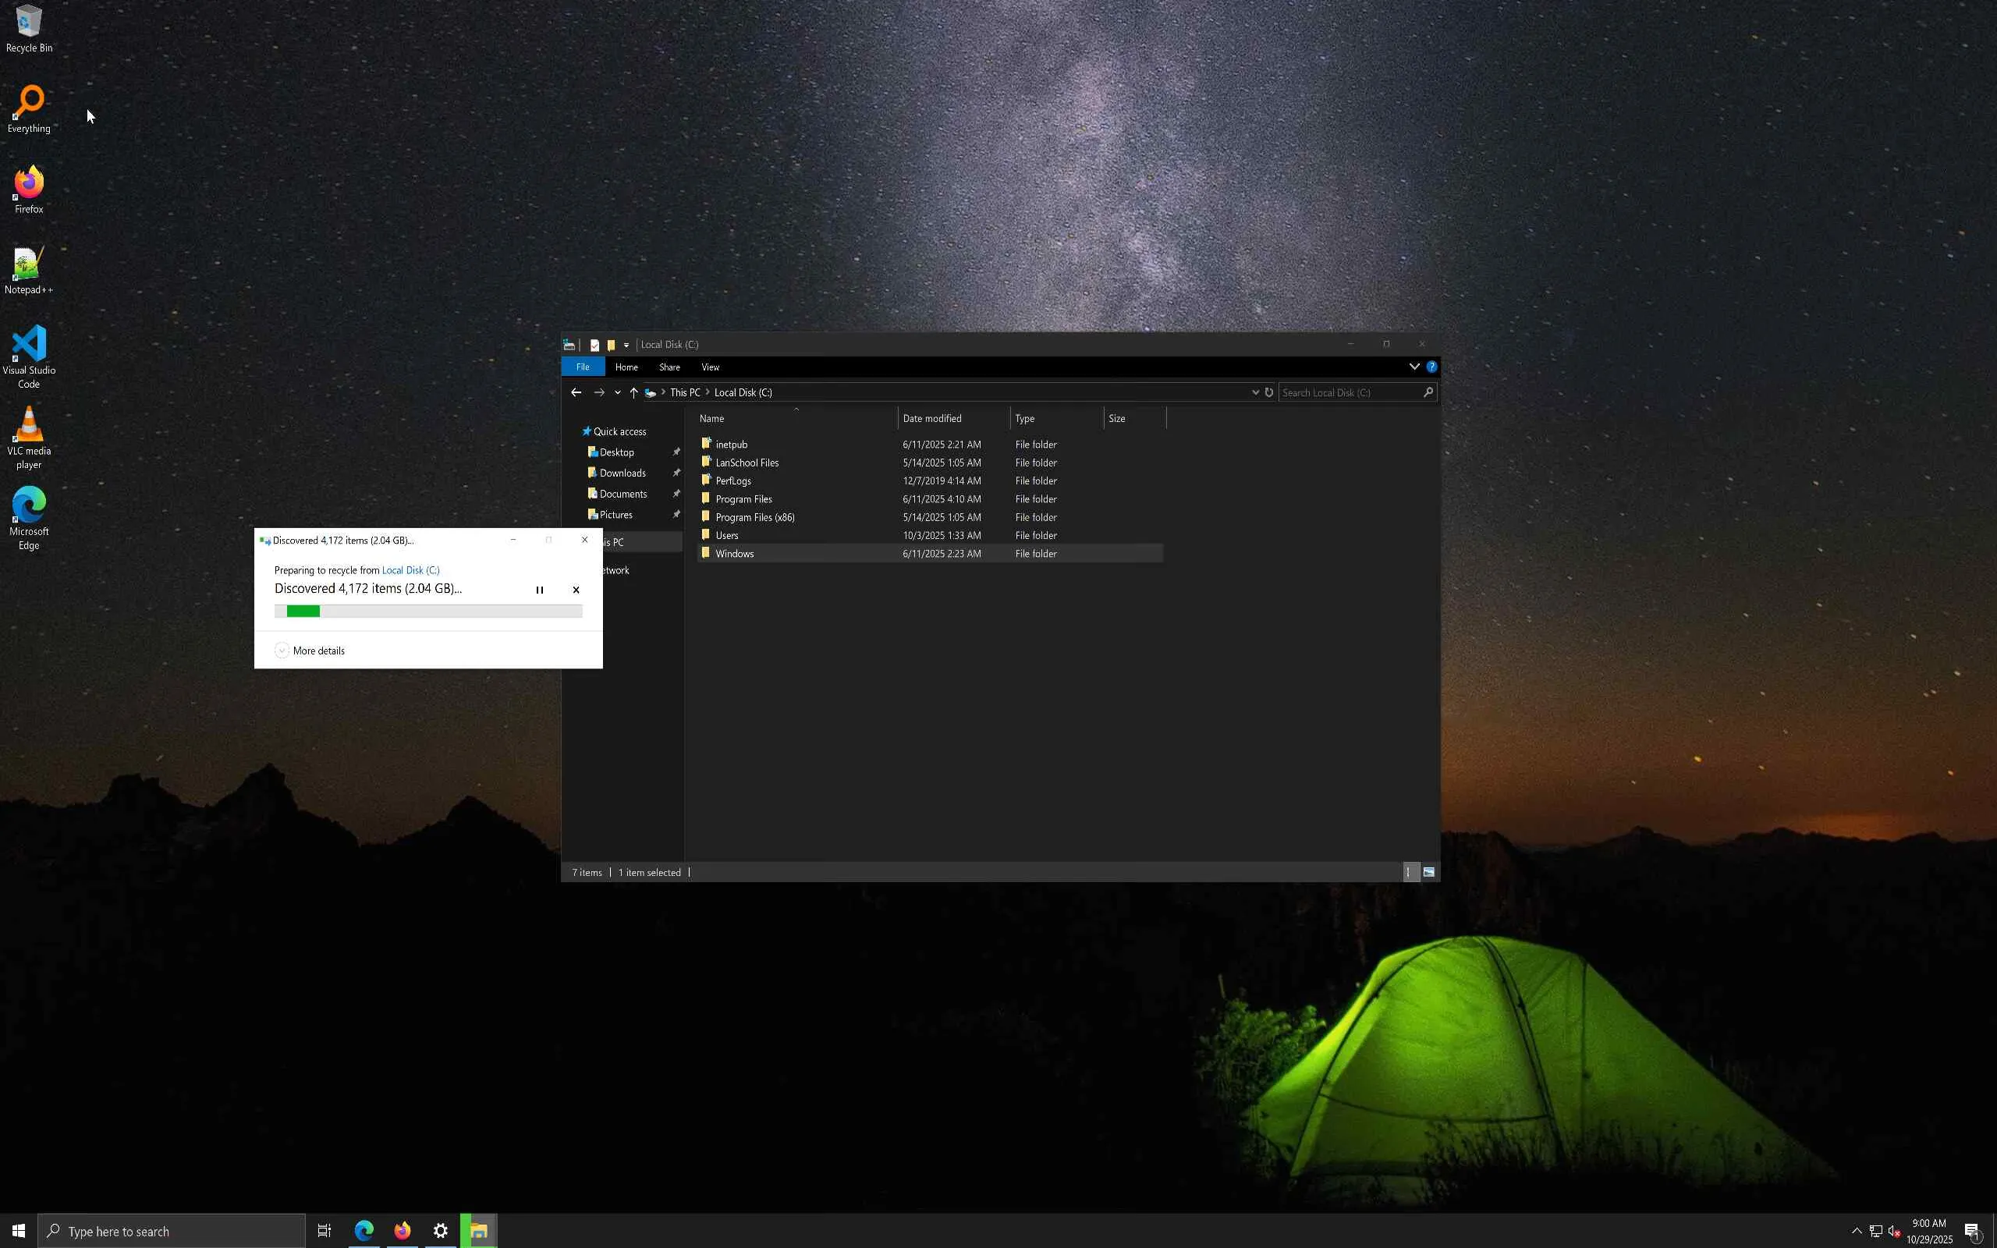
Task: Switch to large icons view in status bar
Action: (1428, 871)
